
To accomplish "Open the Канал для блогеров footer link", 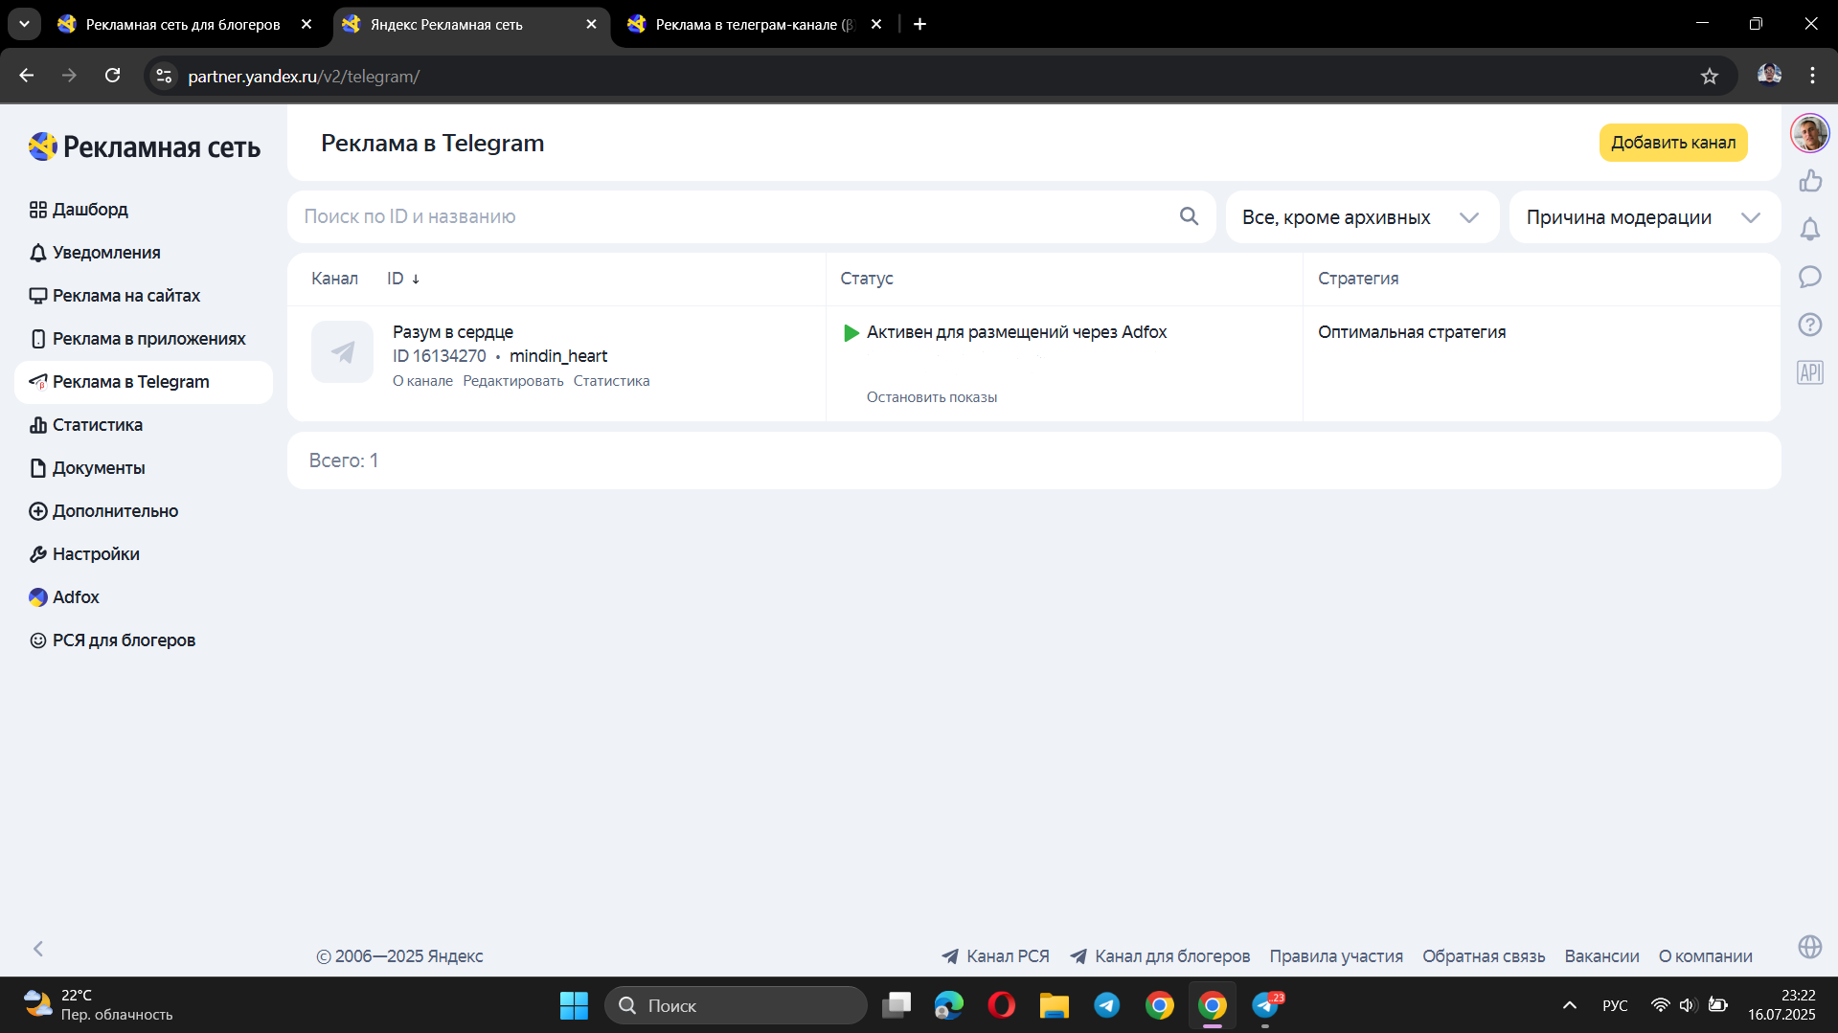I will 1160,956.
